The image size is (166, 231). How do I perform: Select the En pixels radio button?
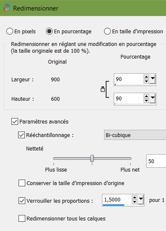click(10, 31)
